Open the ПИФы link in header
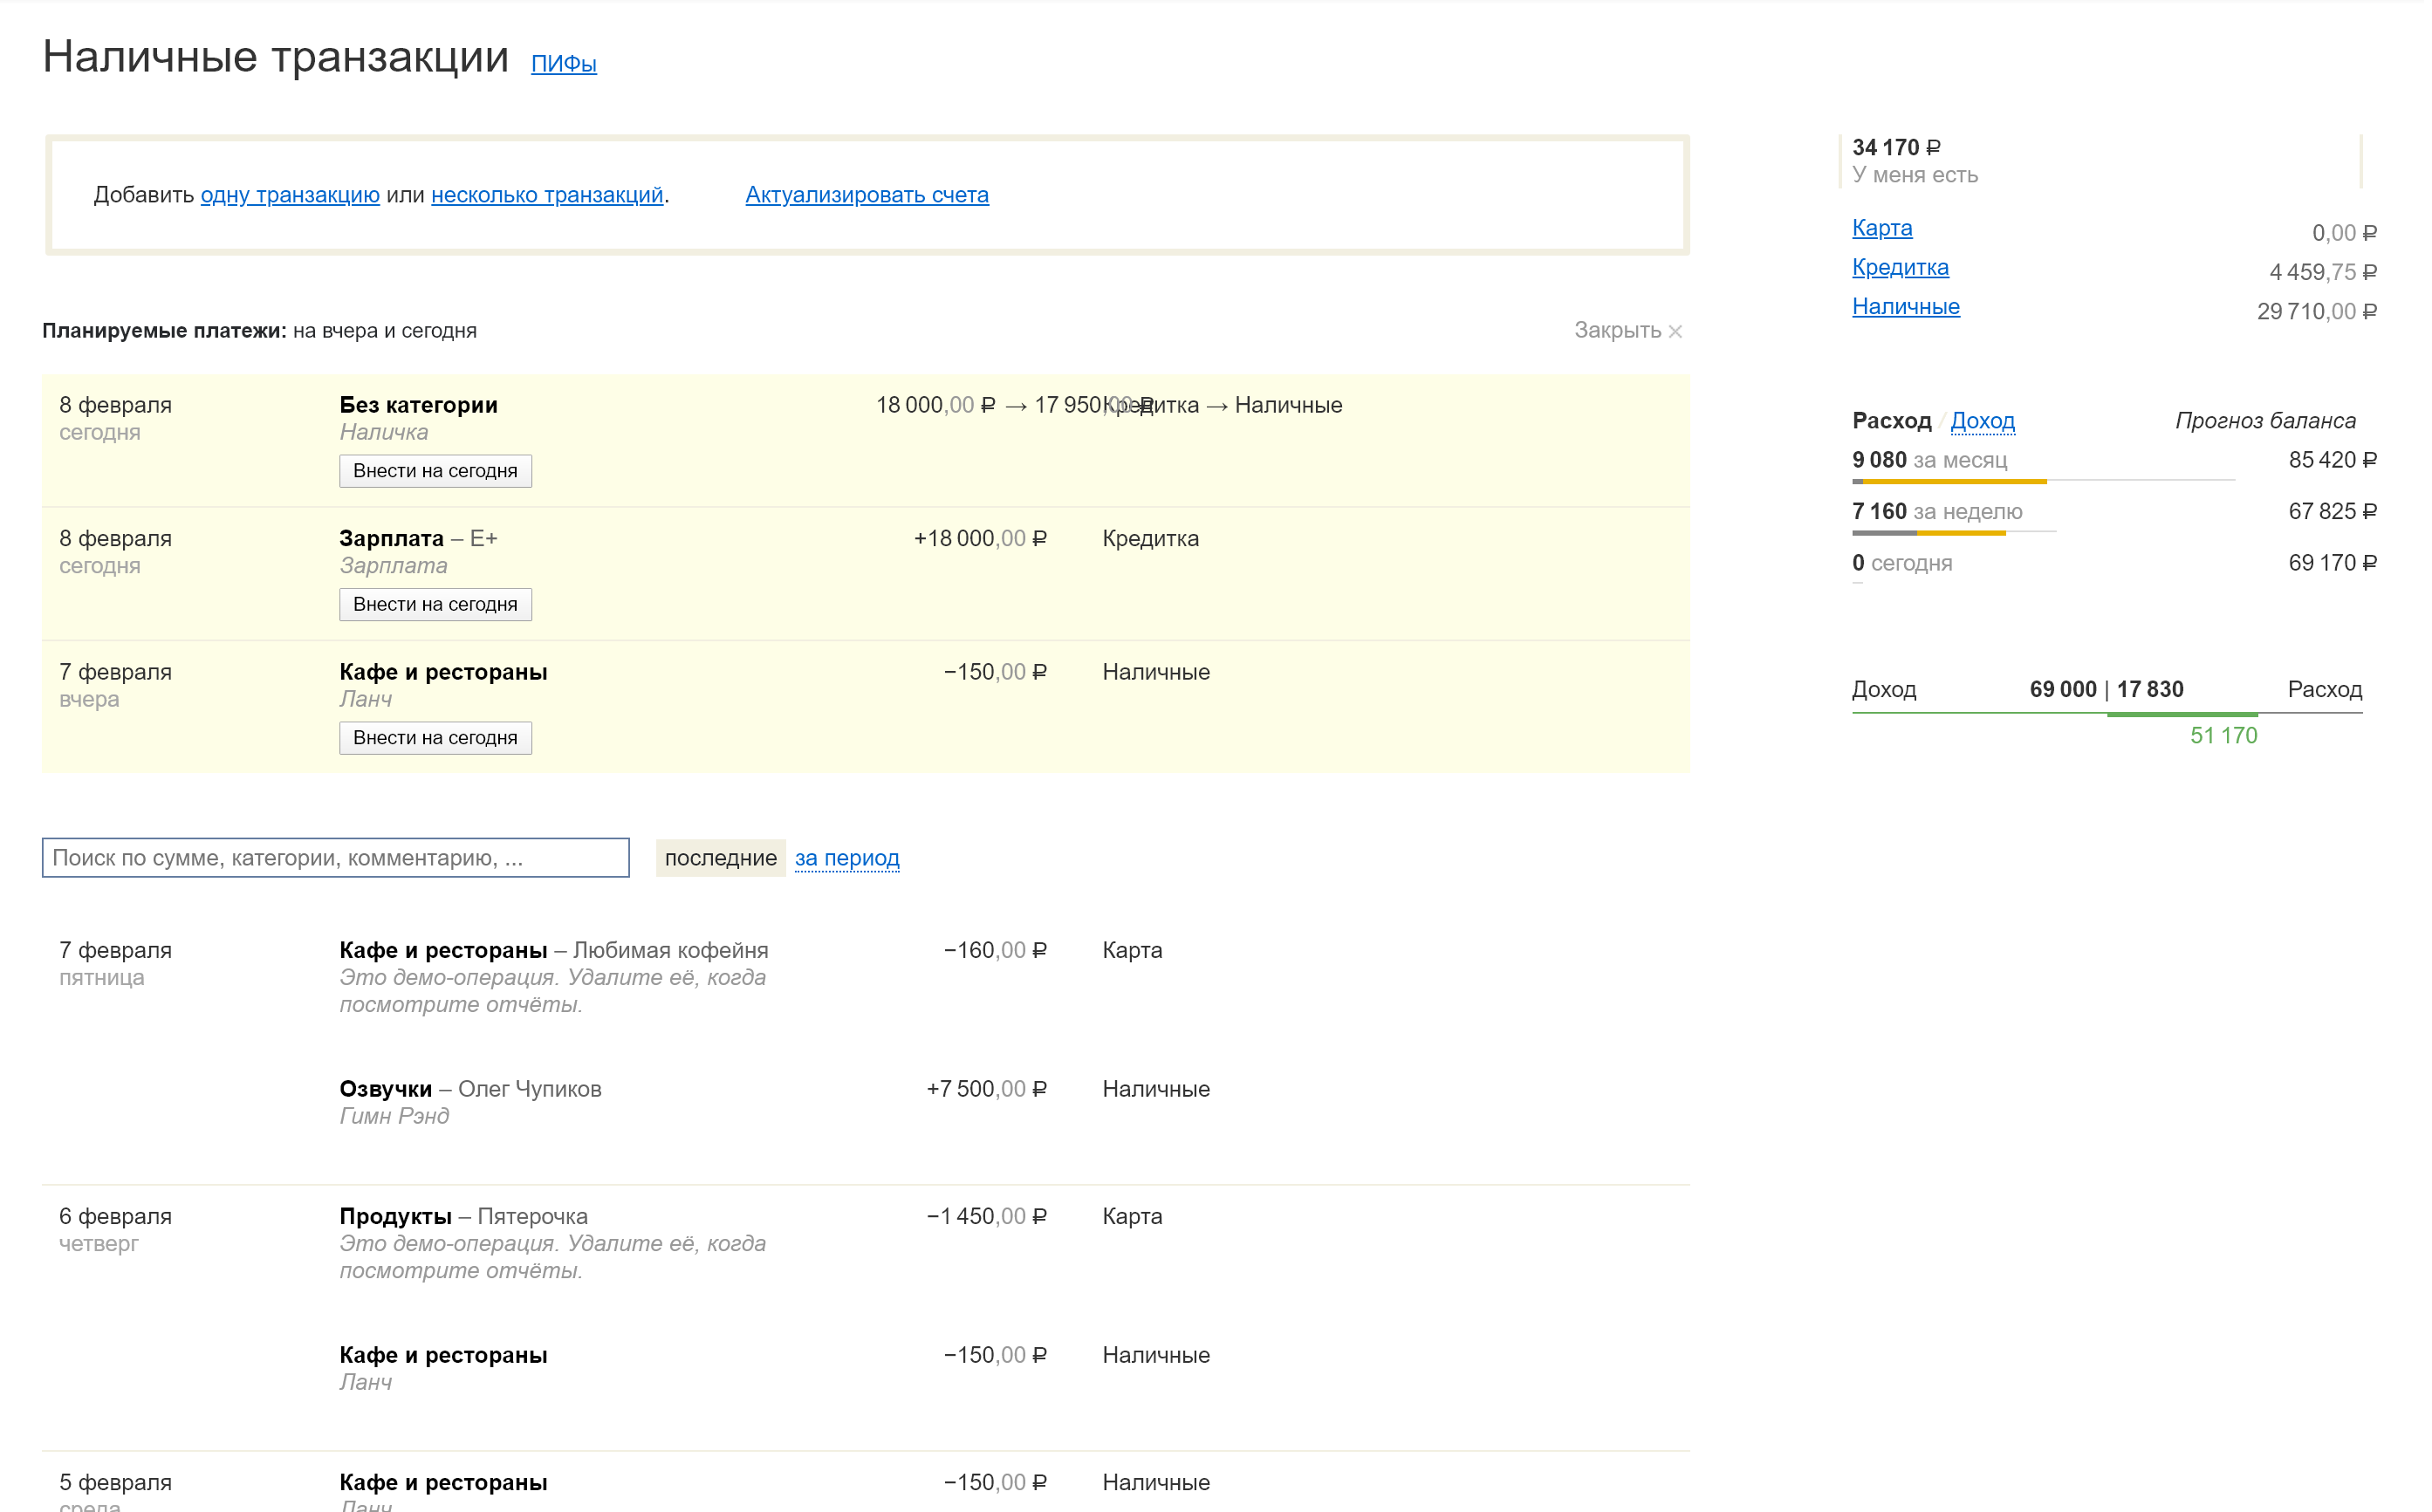 [x=563, y=64]
